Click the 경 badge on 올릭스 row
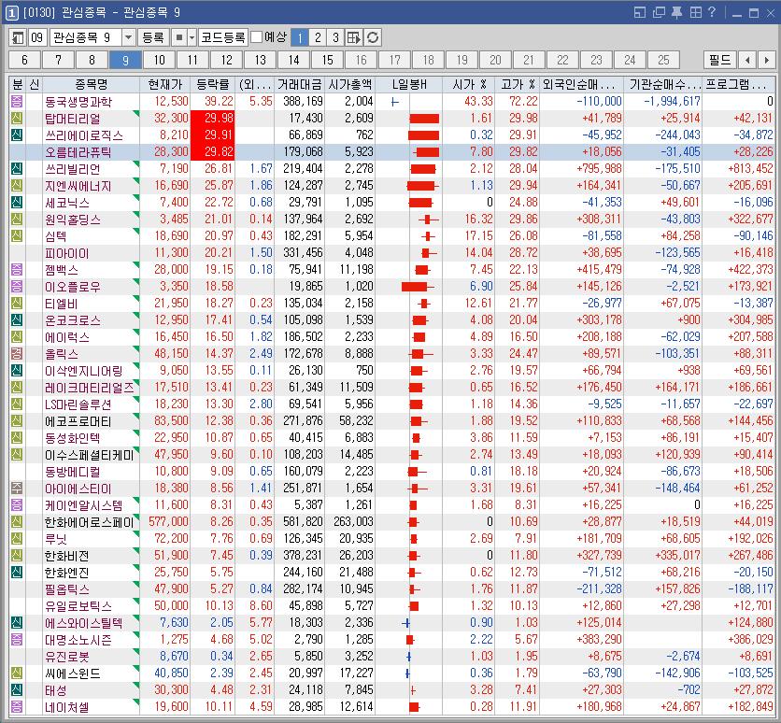 17,353
